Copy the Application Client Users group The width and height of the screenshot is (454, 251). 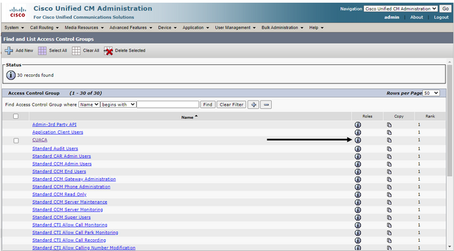389,133
